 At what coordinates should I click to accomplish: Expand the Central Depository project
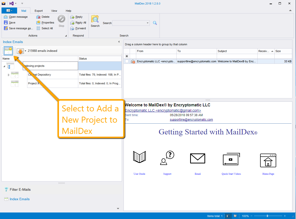coord(9,75)
